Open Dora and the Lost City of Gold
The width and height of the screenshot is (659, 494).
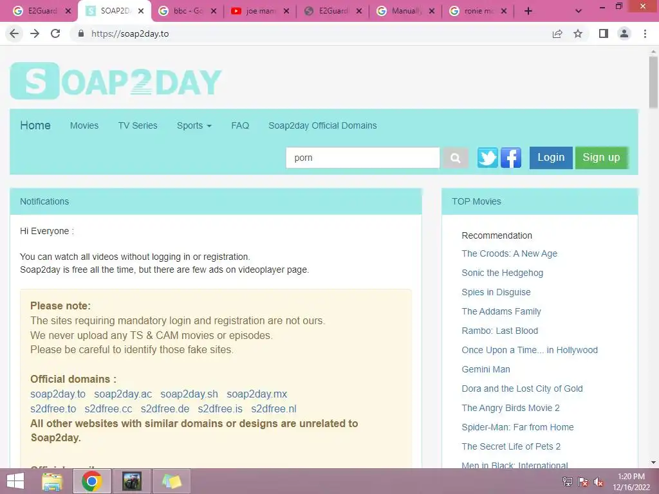522,389
